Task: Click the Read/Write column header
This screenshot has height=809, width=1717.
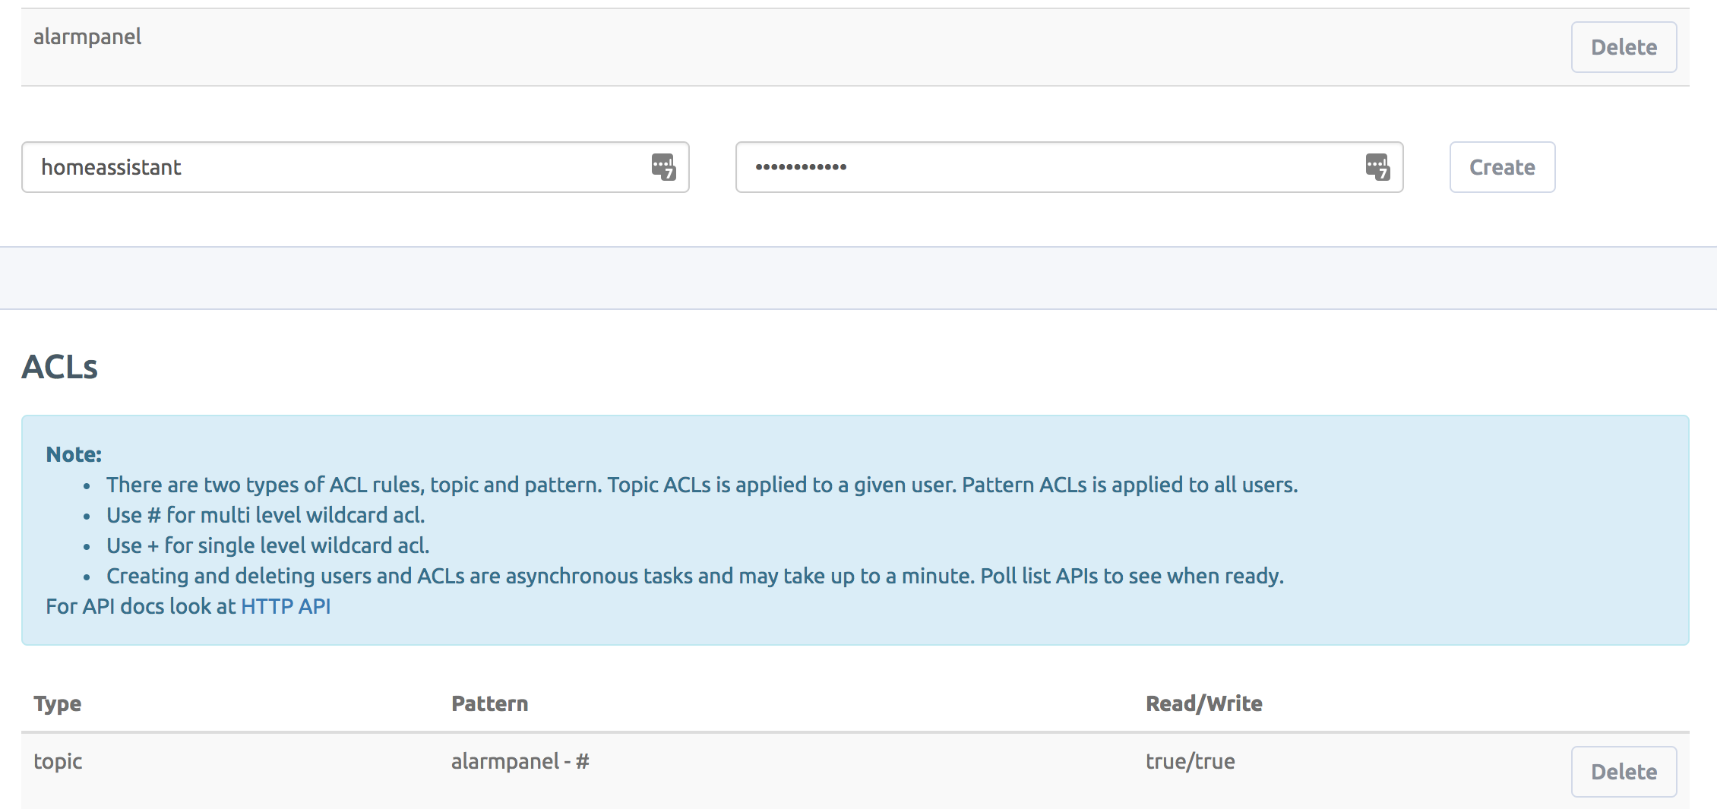Action: (1204, 703)
